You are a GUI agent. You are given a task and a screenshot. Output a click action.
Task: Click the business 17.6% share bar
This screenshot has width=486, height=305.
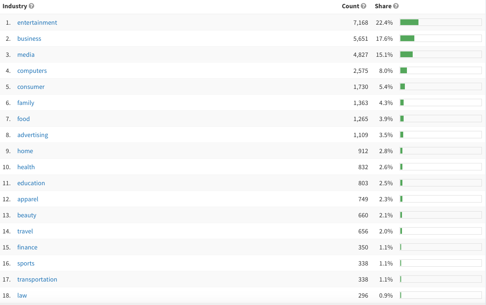pyautogui.click(x=440, y=39)
